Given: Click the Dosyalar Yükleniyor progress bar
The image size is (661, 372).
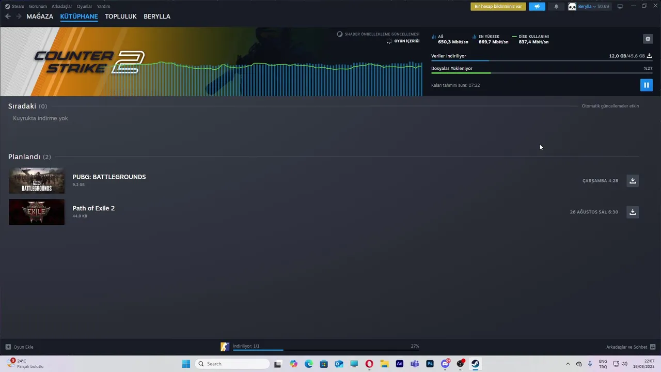Looking at the screenshot, I should (542, 73).
